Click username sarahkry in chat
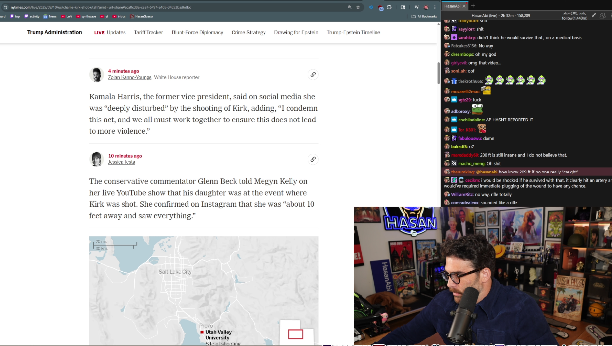612x346 pixels. tap(467, 38)
